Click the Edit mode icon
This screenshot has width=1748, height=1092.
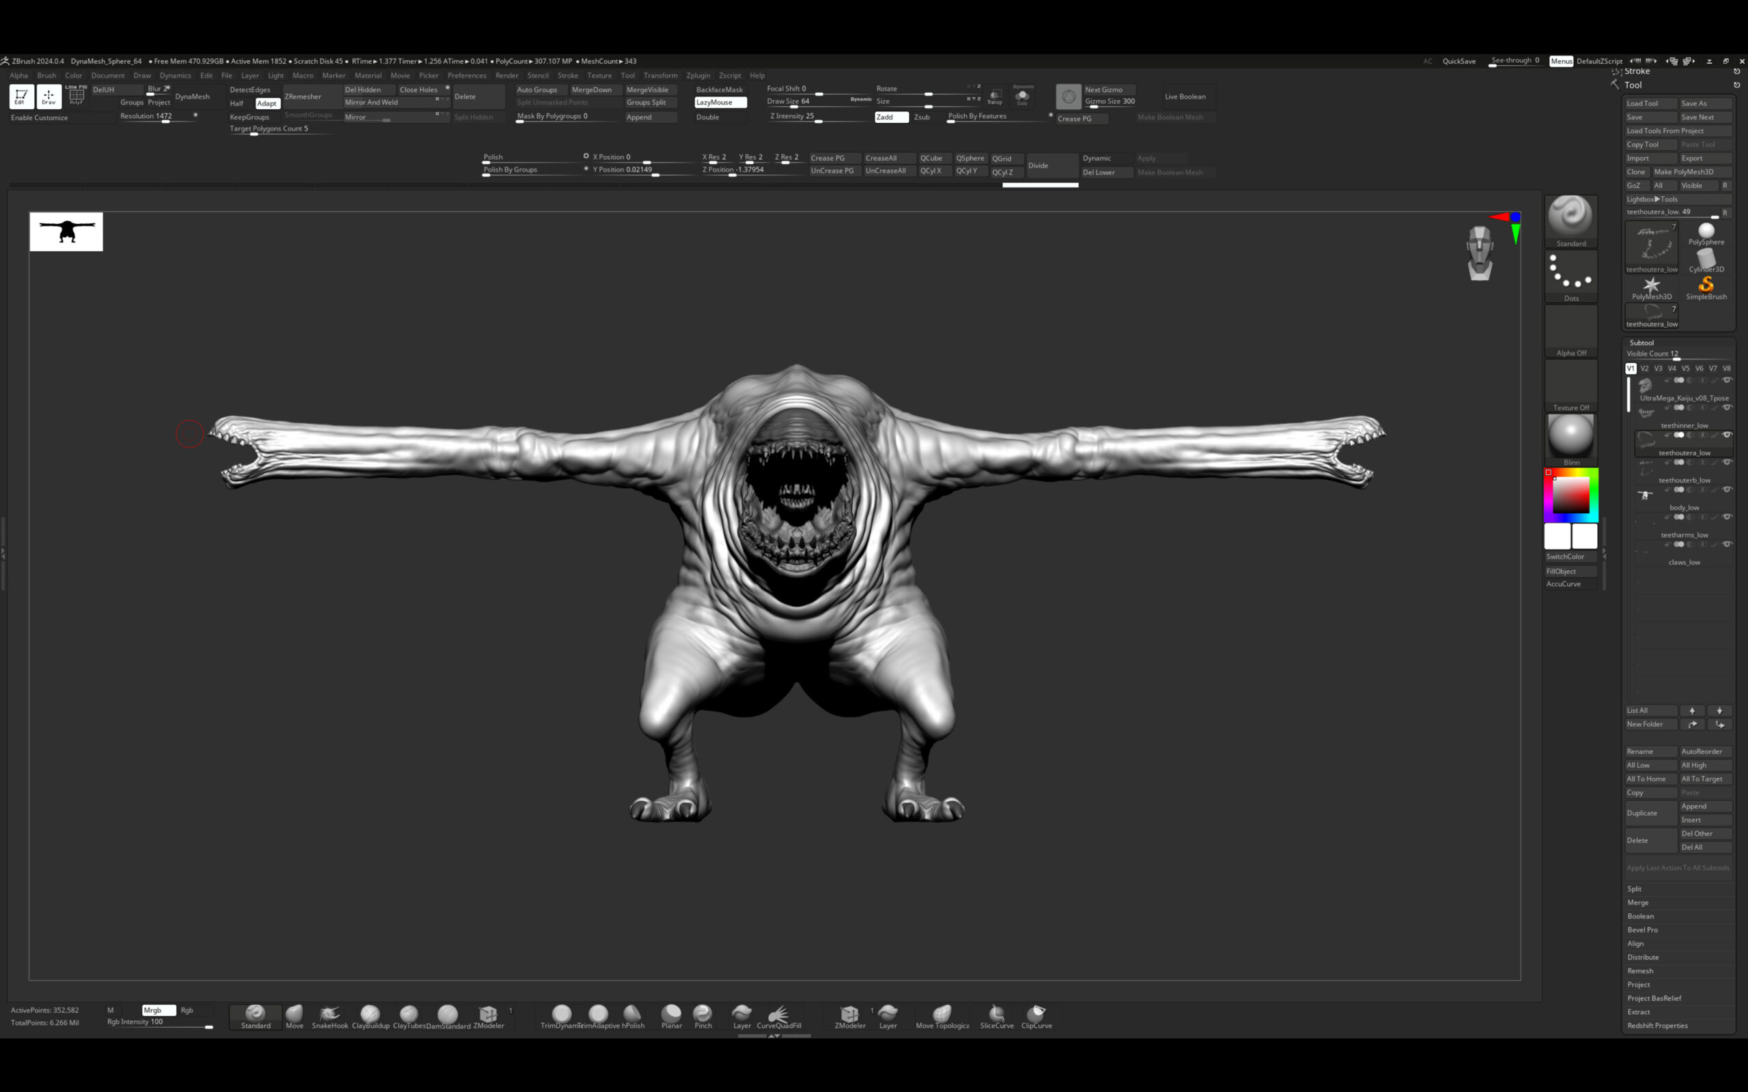[21, 96]
